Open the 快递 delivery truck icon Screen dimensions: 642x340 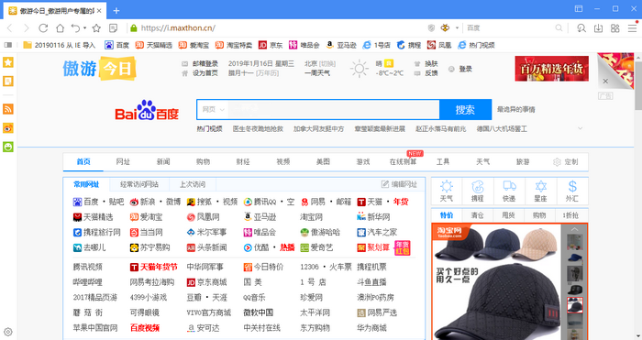[509, 191]
